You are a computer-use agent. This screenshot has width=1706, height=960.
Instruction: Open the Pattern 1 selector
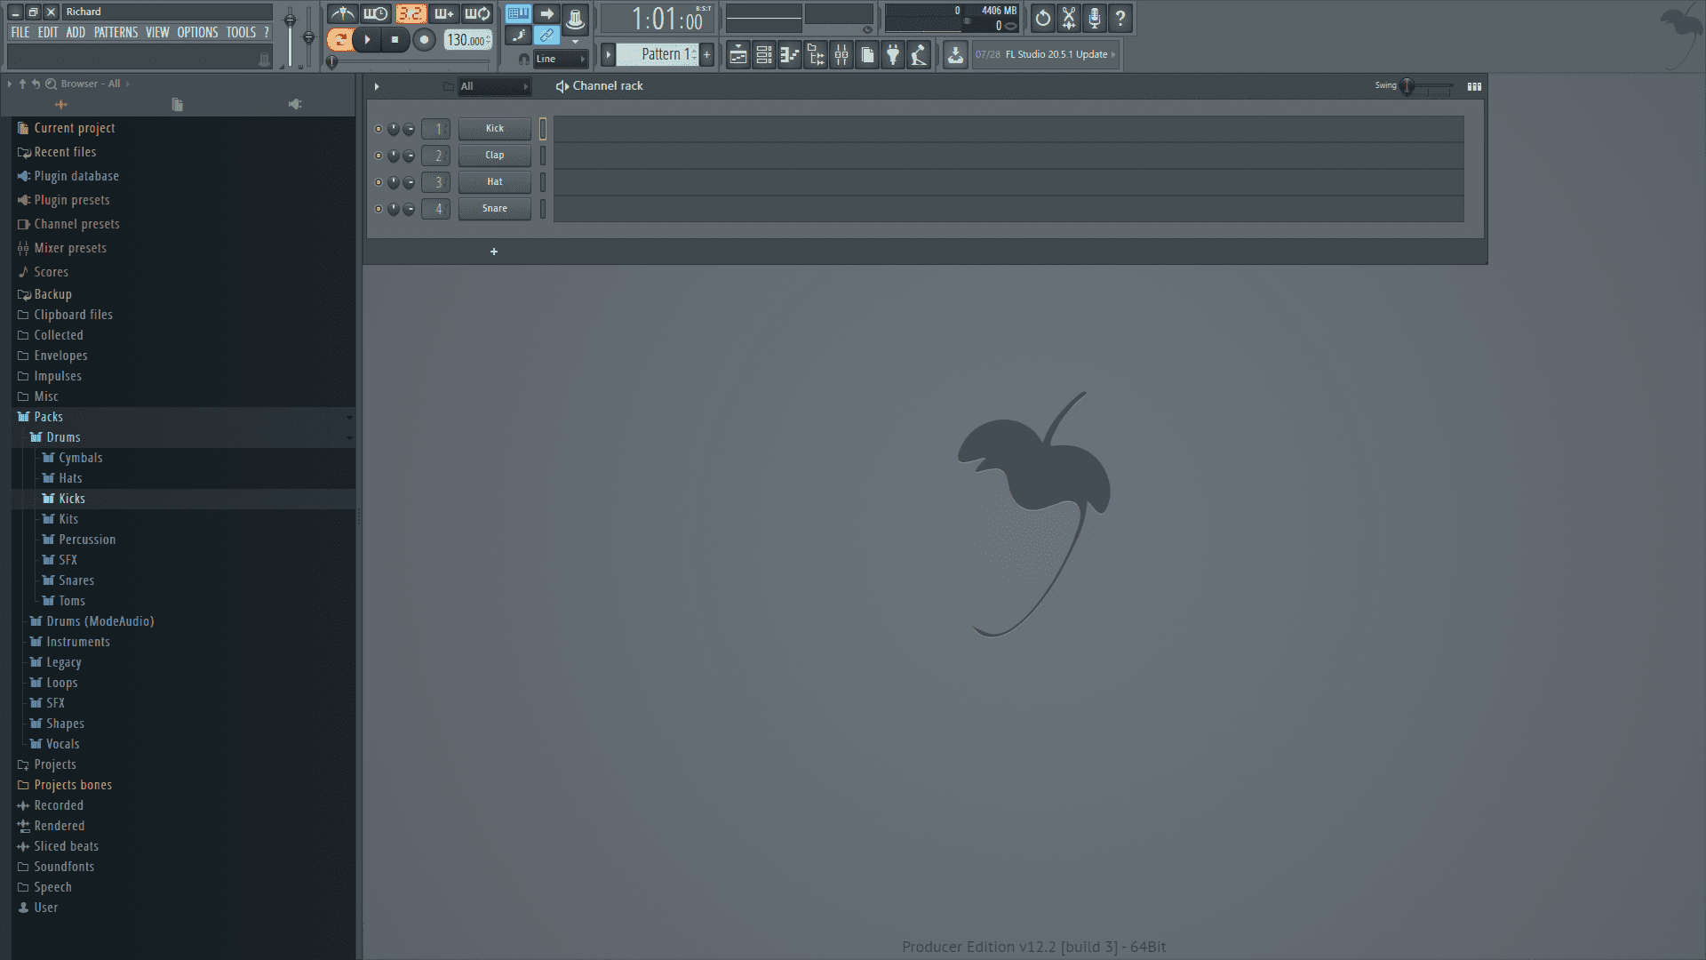click(x=658, y=55)
